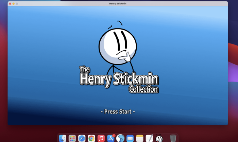Click the blue-white swirl icon beside Mail
This screenshot has height=142, width=238.
[120, 138]
